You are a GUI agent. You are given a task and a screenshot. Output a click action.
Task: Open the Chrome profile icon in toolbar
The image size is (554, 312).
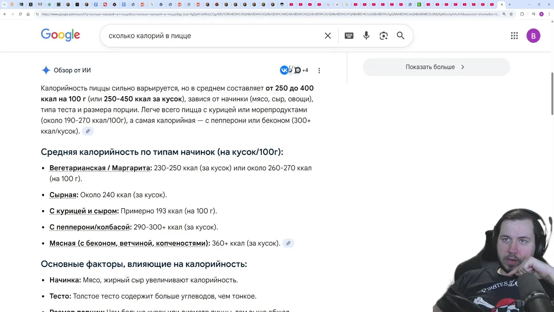(541, 14)
